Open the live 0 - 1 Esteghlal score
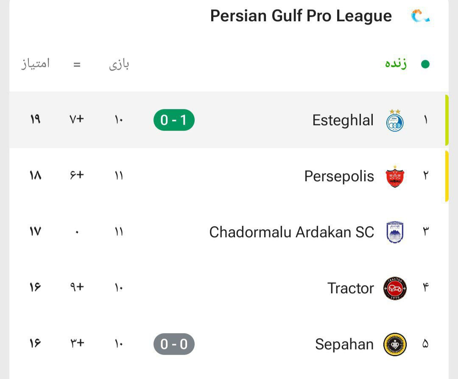458x379 pixels. coord(174,120)
